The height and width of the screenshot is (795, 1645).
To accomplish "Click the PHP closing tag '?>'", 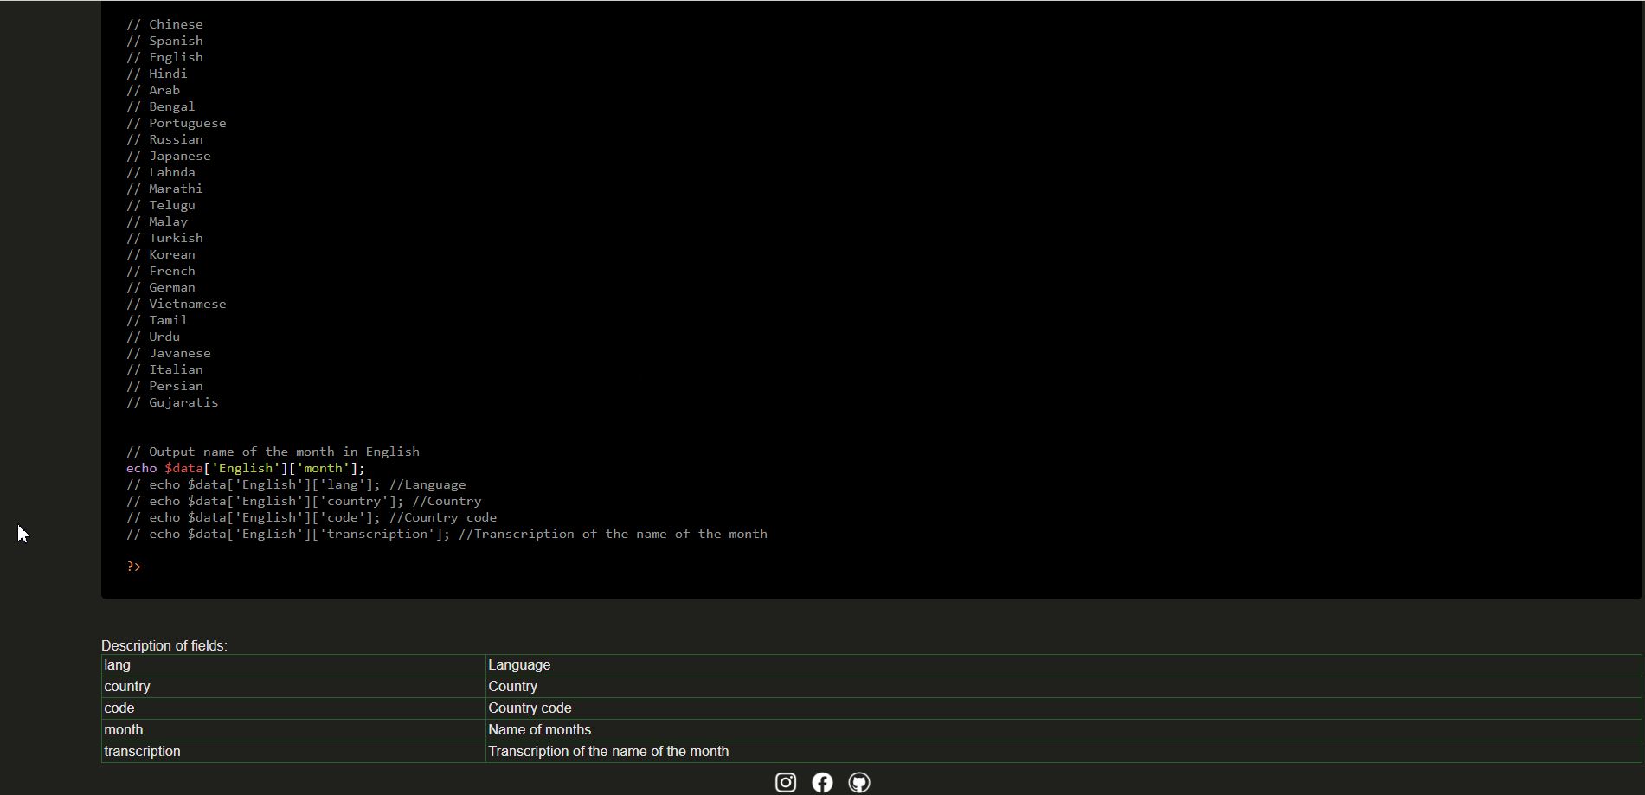I will pyautogui.click(x=134, y=567).
